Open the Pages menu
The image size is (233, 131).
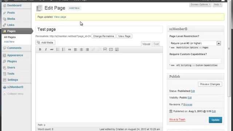(x=16, y=31)
